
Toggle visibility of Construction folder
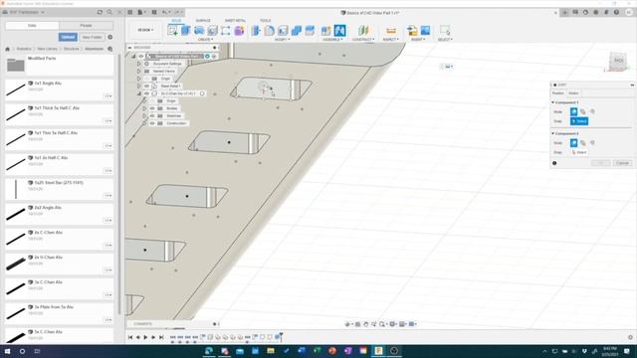pyautogui.click(x=152, y=123)
